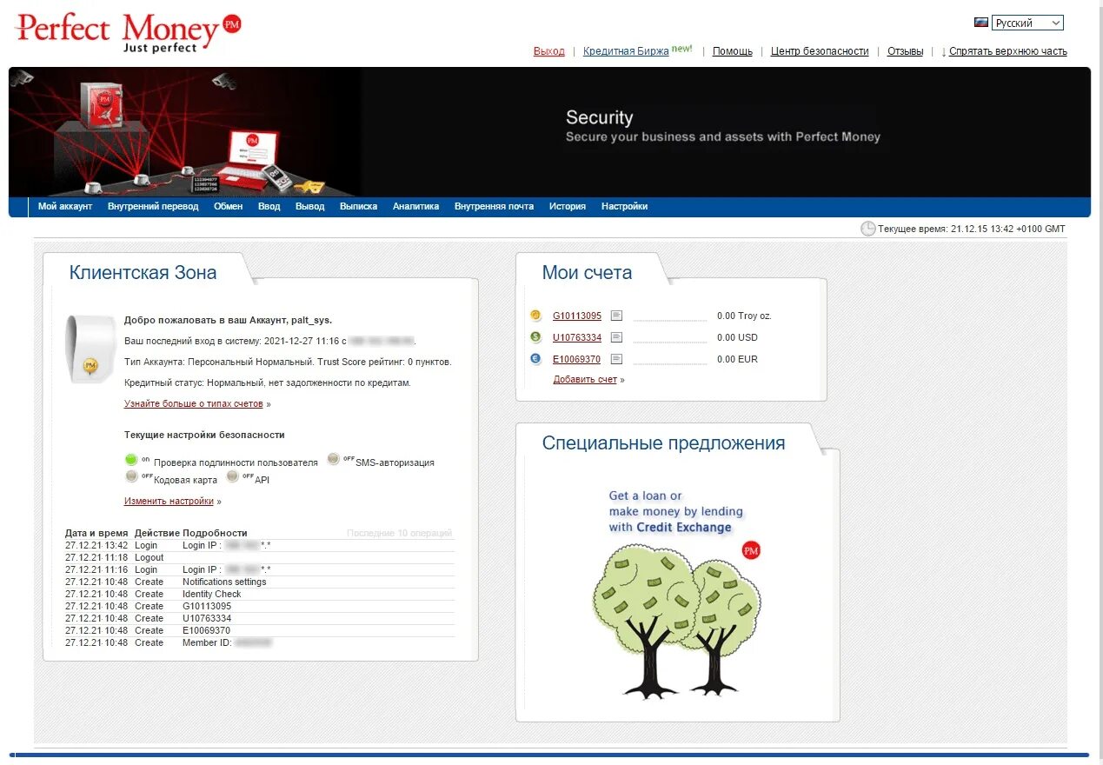Open account G10113095 link in Мои счета
The width and height of the screenshot is (1103, 765).
tap(577, 316)
